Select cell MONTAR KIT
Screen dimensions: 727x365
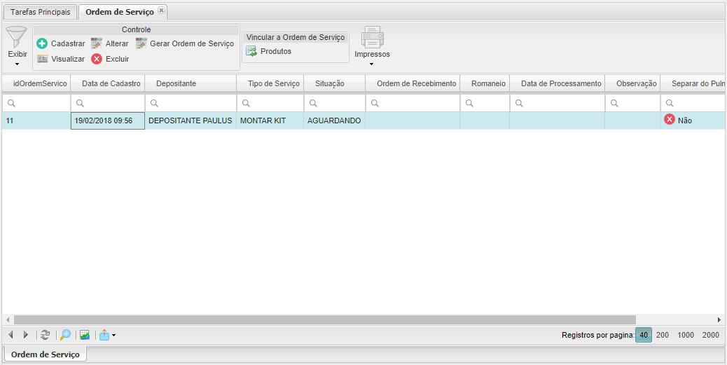coord(270,120)
